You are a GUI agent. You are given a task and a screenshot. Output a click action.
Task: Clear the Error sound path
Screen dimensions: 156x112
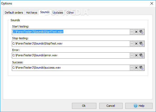tap(136, 55)
